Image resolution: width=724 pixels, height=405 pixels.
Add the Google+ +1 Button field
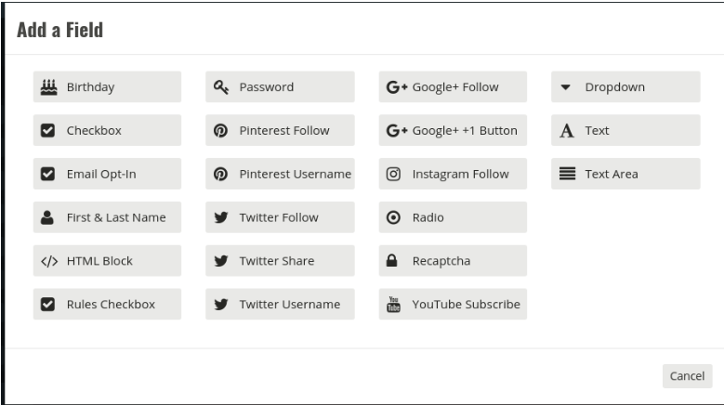[x=453, y=131]
